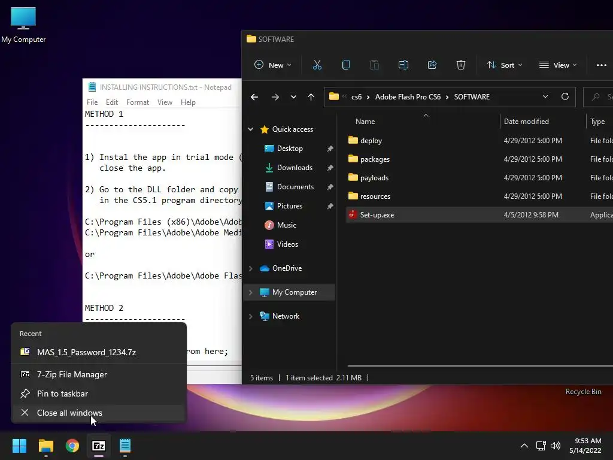Viewport: 613px width, 460px height.
Task: Switch to Notepad from the taskbar
Action: (x=125, y=446)
